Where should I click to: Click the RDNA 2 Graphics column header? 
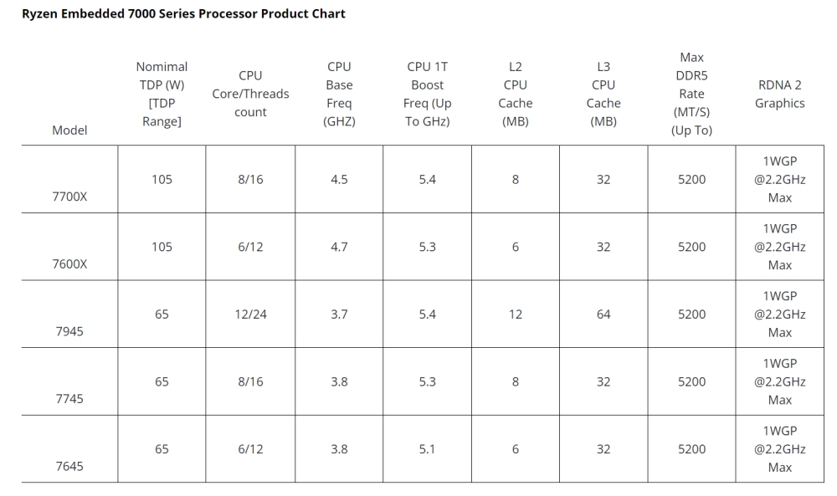point(779,94)
